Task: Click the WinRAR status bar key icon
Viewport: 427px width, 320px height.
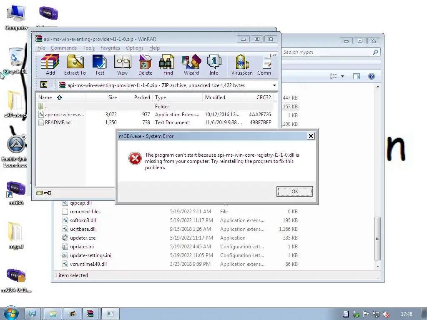Action: pos(48,193)
